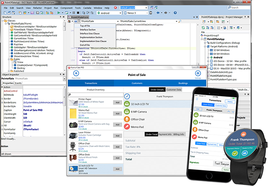Click the green Refresh icon in Project Manager

[203, 27]
